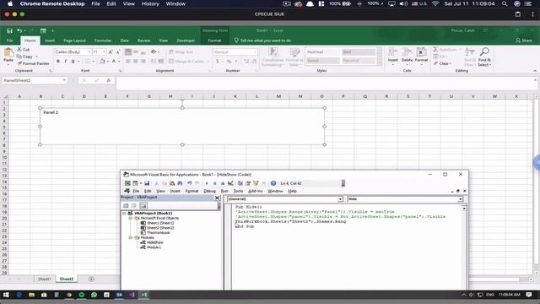
Task: Open Debug menu in VBA editor
Action: (x=209, y=192)
